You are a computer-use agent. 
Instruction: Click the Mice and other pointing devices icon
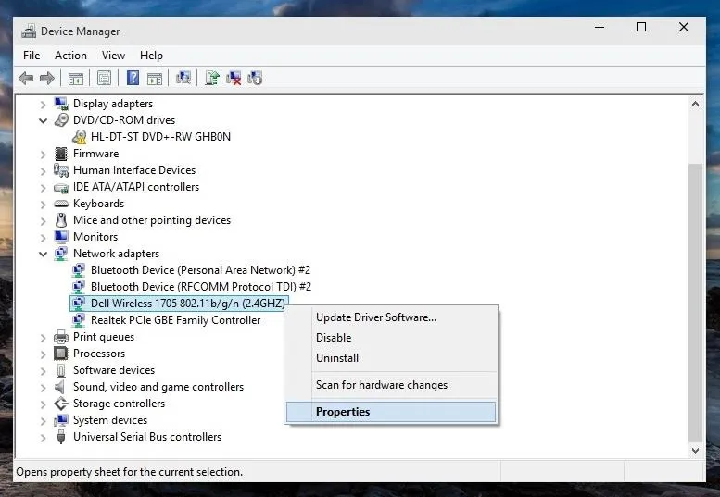click(x=61, y=220)
